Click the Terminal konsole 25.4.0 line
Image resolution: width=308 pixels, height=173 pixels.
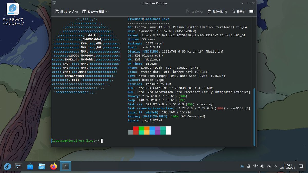(x=149, y=84)
